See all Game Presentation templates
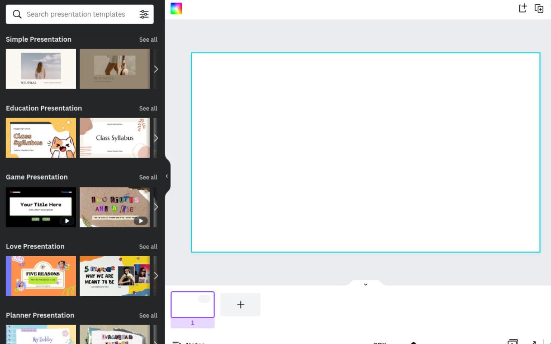 coord(148,177)
